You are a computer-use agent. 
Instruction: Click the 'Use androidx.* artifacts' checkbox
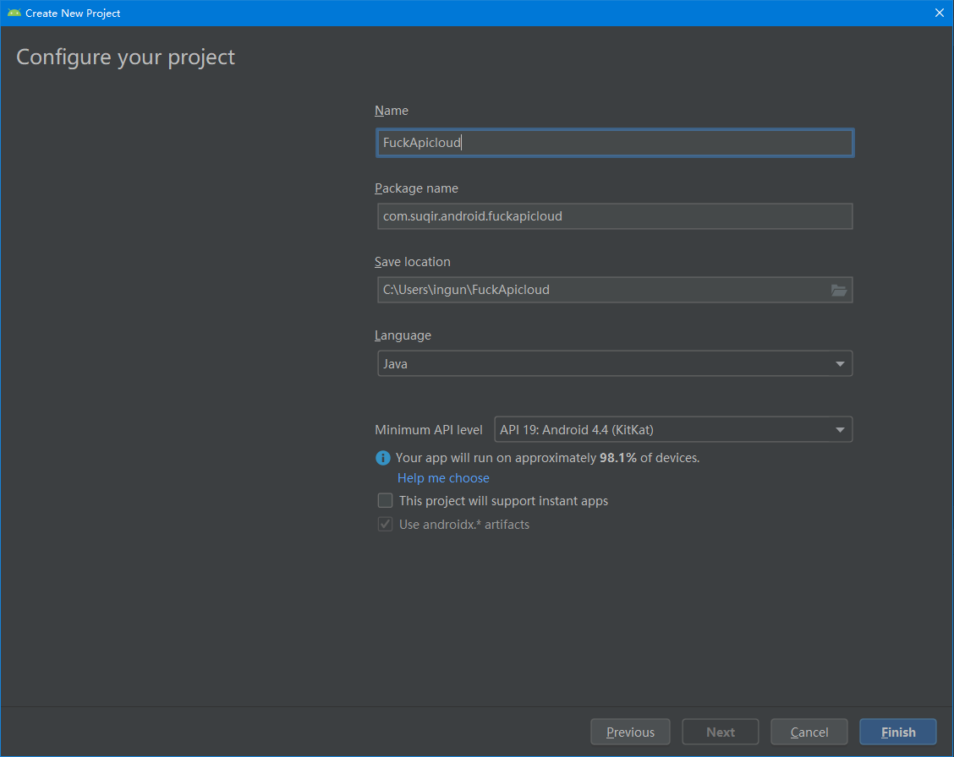coord(385,524)
